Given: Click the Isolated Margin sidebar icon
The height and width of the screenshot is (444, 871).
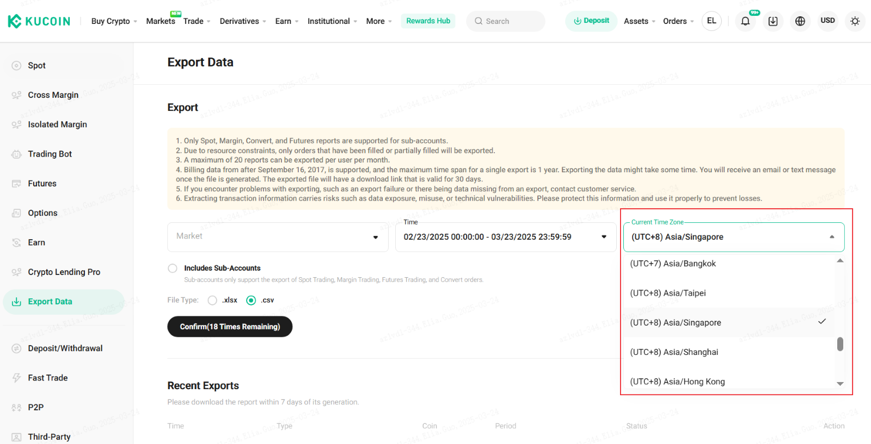Looking at the screenshot, I should click(x=16, y=124).
